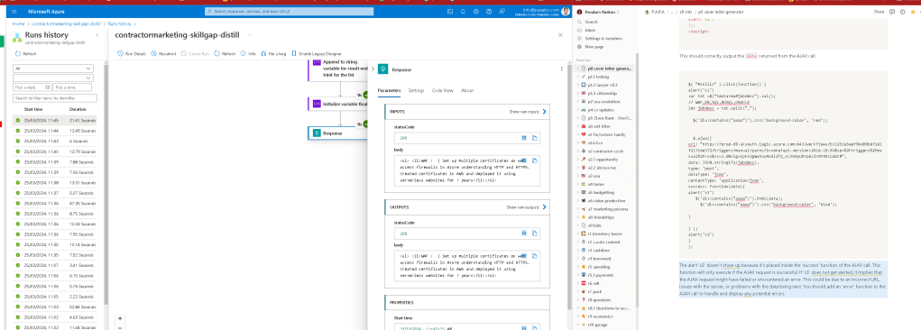Click Show raw inputs
921x330 pixels.
pos(528,111)
